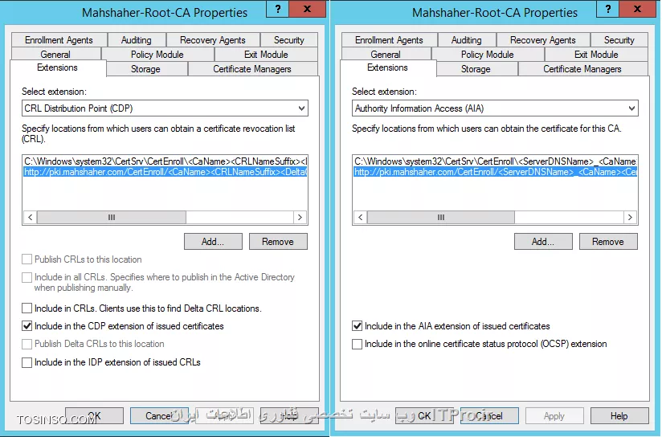
Task: Click OK in the left dialog
Action: click(94, 416)
